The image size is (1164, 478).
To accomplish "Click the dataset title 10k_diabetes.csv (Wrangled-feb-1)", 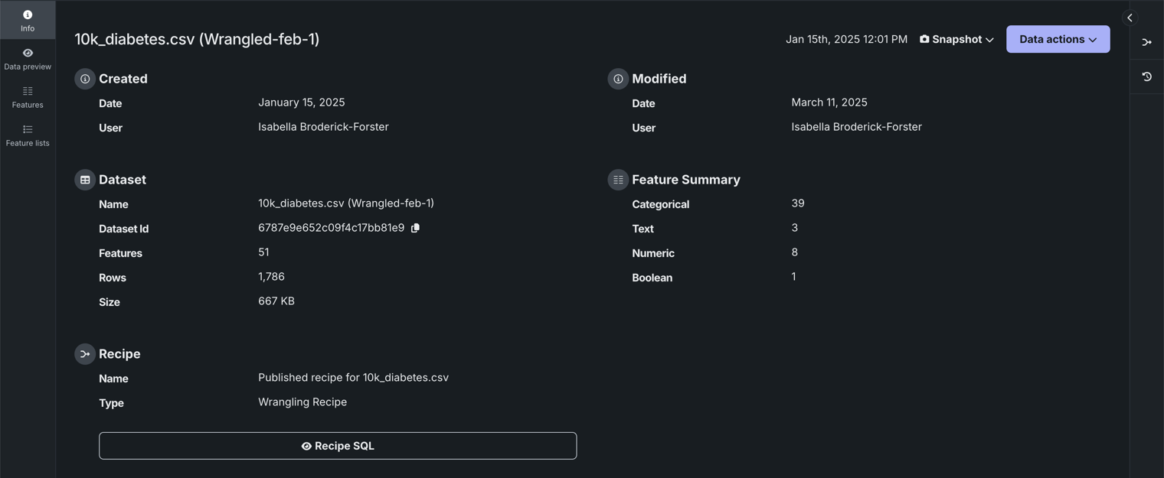I will pos(197,39).
